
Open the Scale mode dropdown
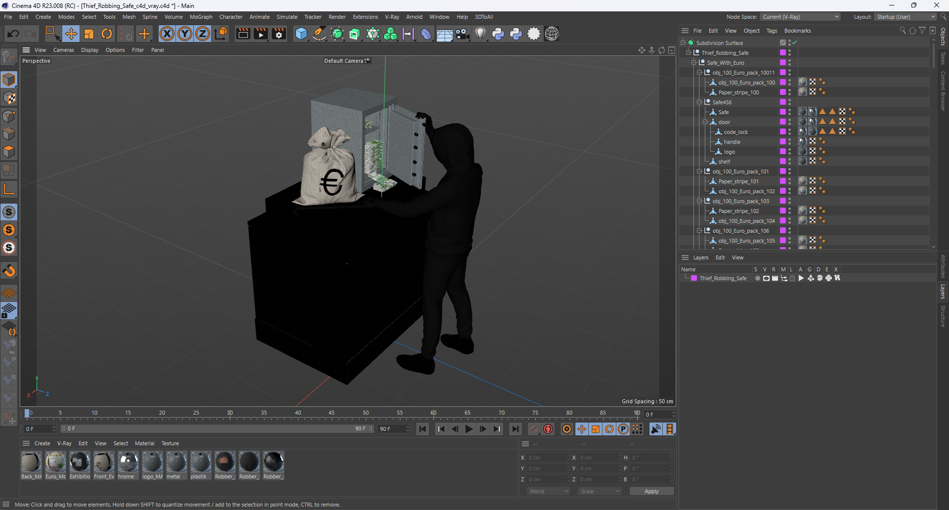point(600,491)
